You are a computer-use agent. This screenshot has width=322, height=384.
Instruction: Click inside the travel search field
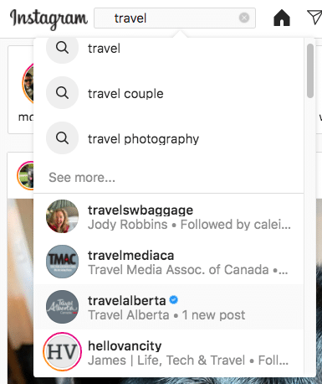pyautogui.click(x=175, y=18)
